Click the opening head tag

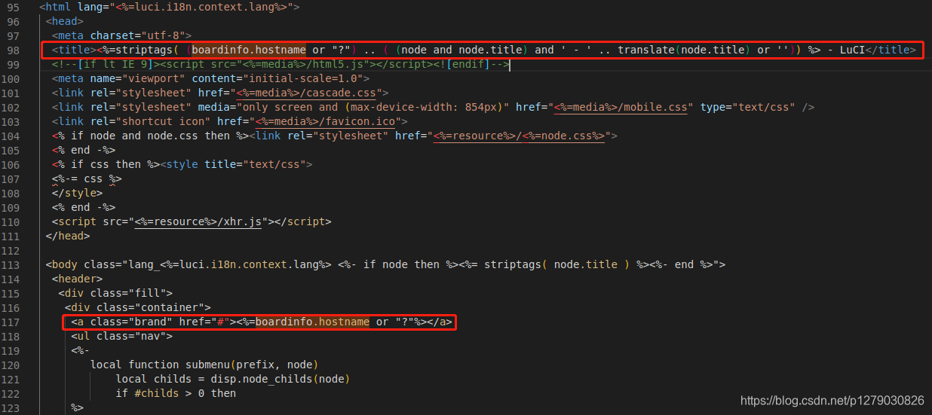point(65,22)
